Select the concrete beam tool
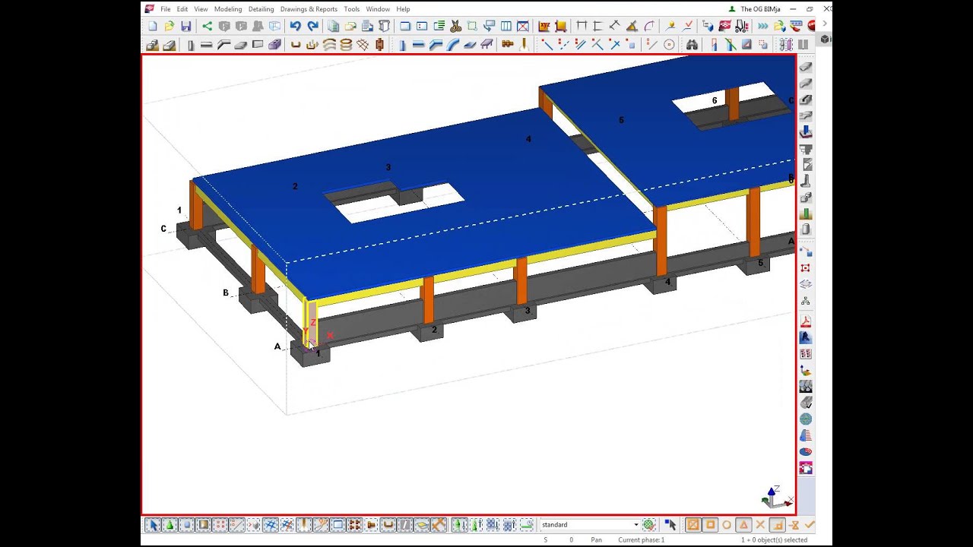The width and height of the screenshot is (973, 547). click(x=207, y=45)
